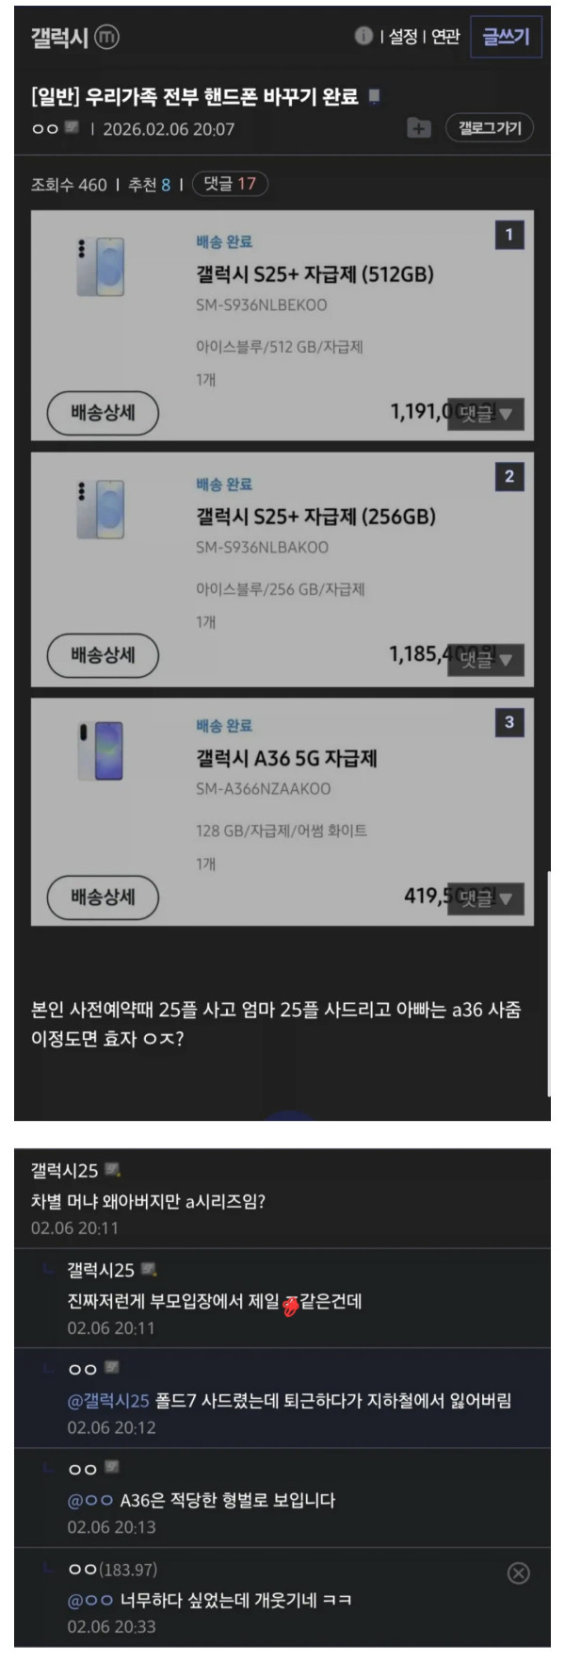Click the gray memo icon after post title
Screen dimensions: 565x1663
[374, 97]
